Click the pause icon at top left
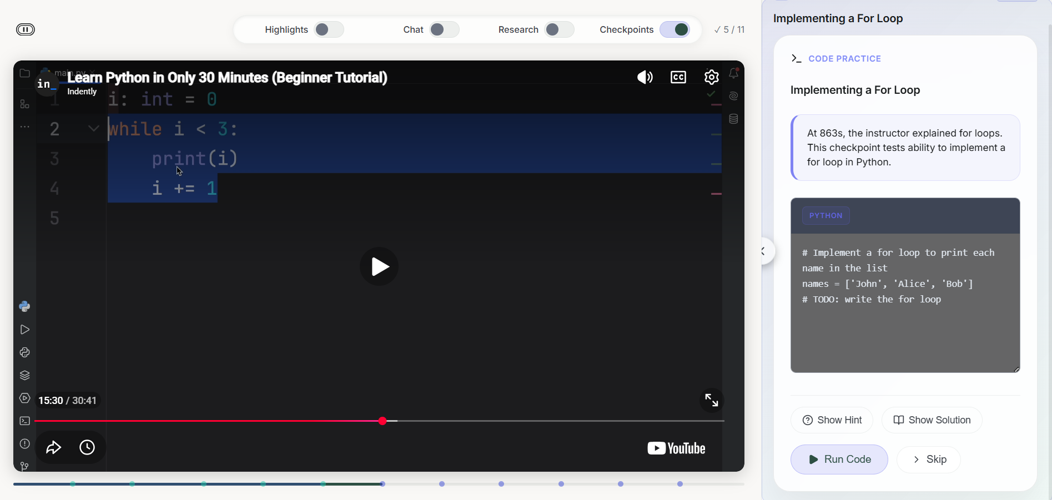1052x500 pixels. pyautogui.click(x=26, y=29)
